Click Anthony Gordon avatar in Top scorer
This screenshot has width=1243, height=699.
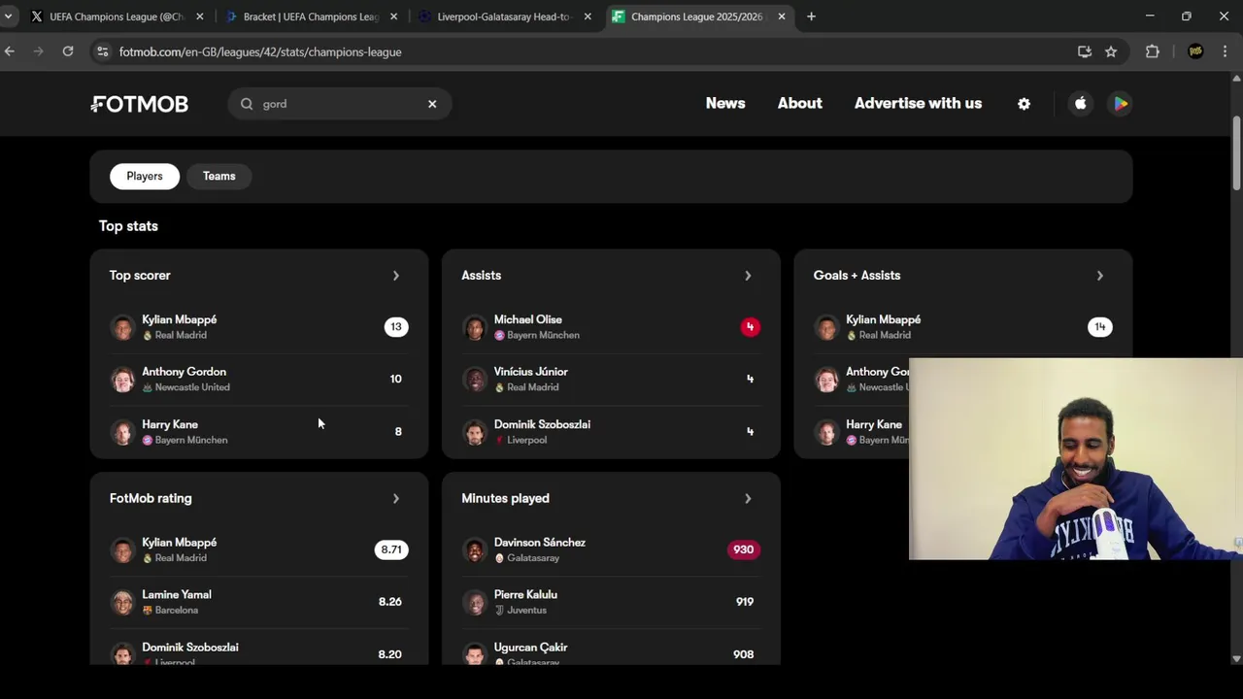pyautogui.click(x=122, y=380)
